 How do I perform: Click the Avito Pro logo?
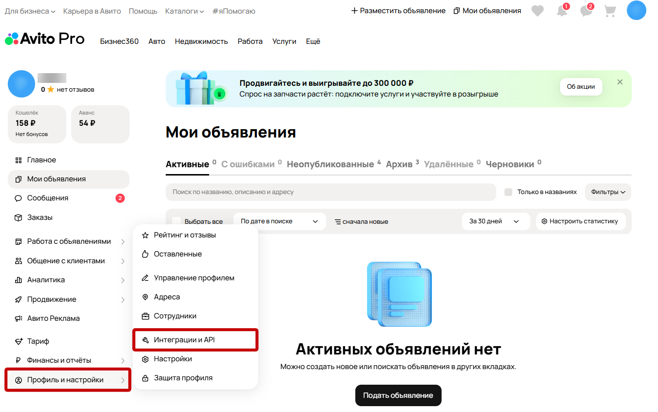tap(45, 39)
